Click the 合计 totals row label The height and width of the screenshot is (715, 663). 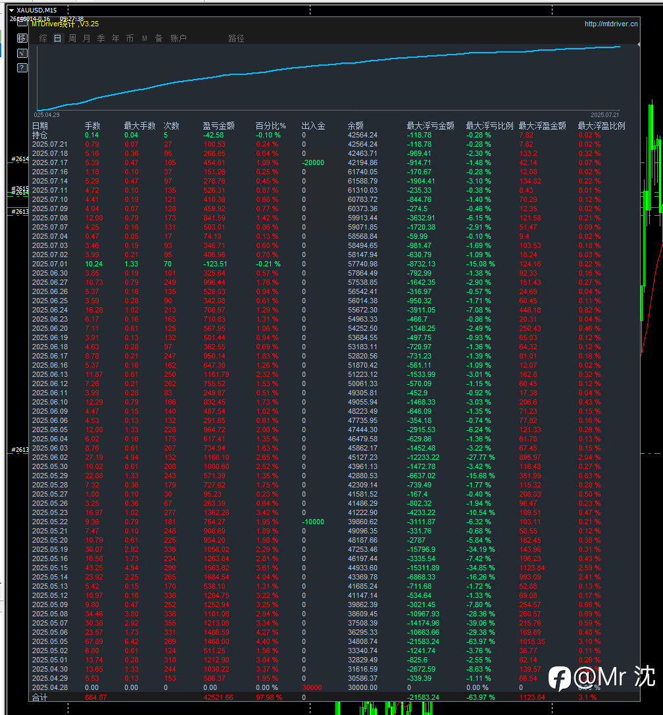(x=39, y=697)
